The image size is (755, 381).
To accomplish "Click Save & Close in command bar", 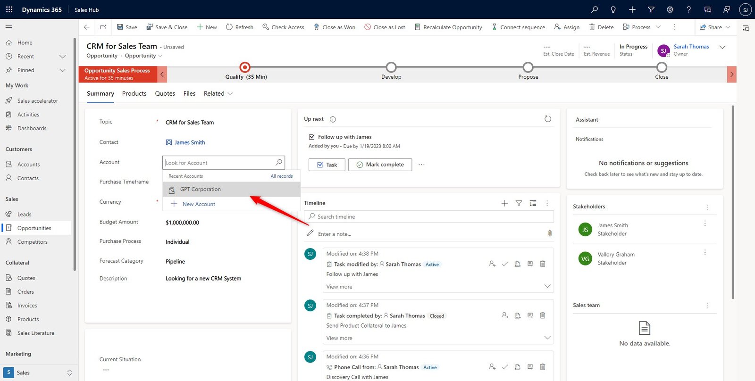I will 167,27.
